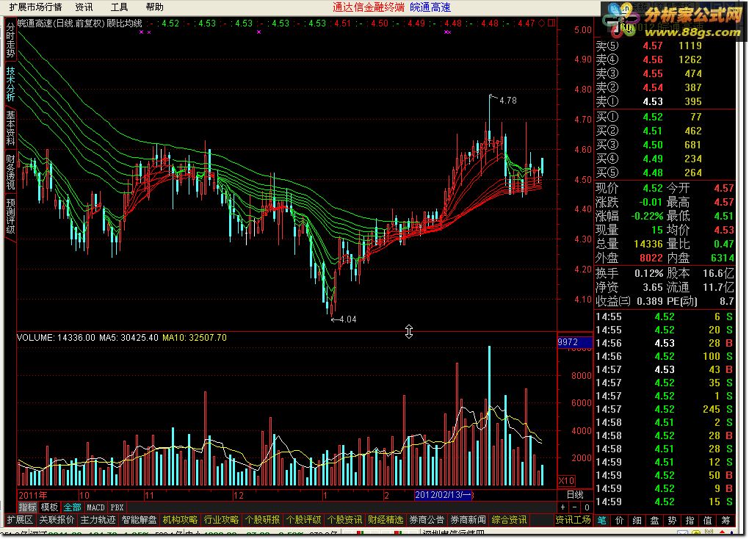Click the 14:57 trade row with 245 S

click(665, 410)
